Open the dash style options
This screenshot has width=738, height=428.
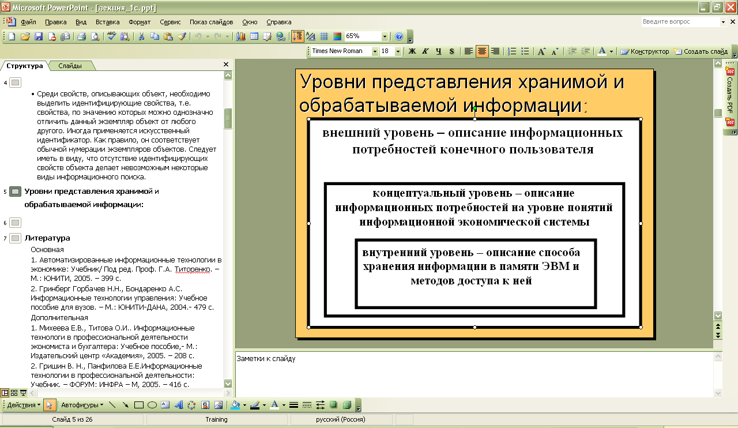pyautogui.click(x=307, y=405)
